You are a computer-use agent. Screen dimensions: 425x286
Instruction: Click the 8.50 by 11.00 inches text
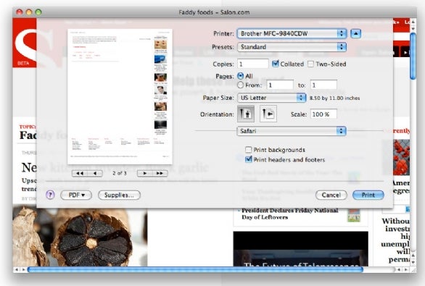335,98
